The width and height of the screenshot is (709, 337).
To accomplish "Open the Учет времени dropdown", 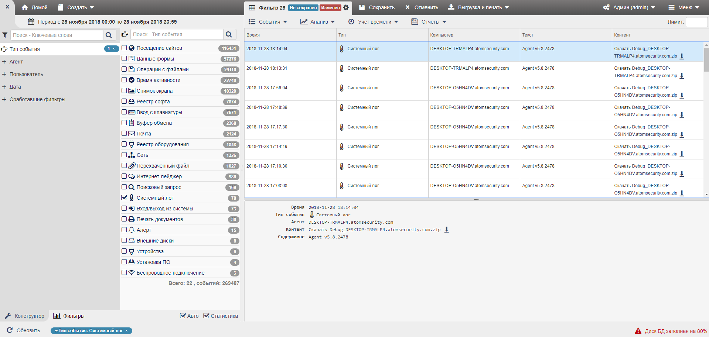I will coord(373,22).
